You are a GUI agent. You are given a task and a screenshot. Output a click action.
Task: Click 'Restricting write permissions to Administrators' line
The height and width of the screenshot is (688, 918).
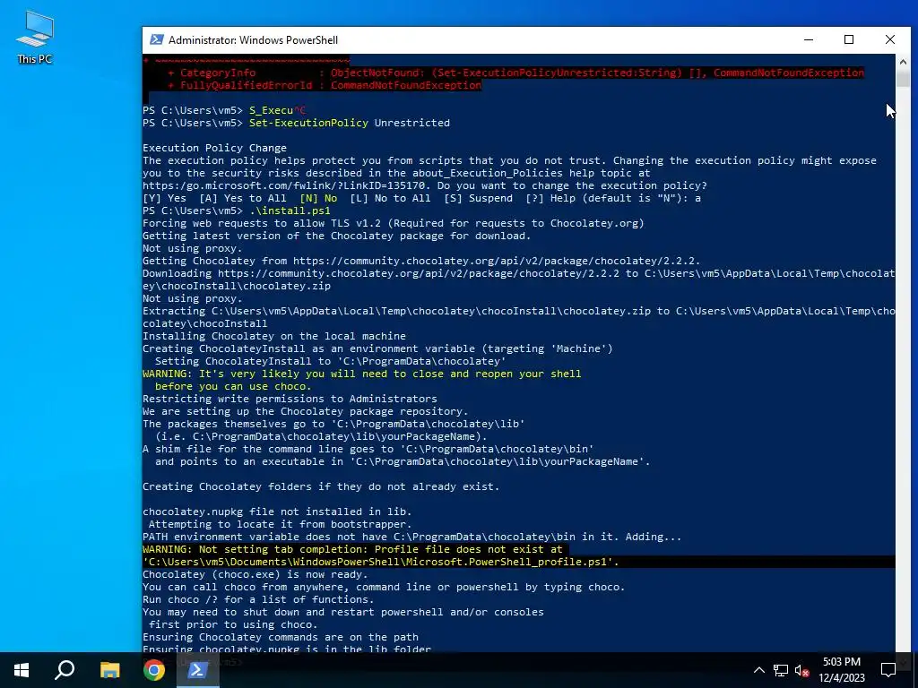click(290, 399)
